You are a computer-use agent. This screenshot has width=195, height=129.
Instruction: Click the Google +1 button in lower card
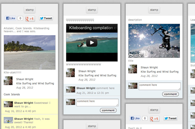click(154, 119)
